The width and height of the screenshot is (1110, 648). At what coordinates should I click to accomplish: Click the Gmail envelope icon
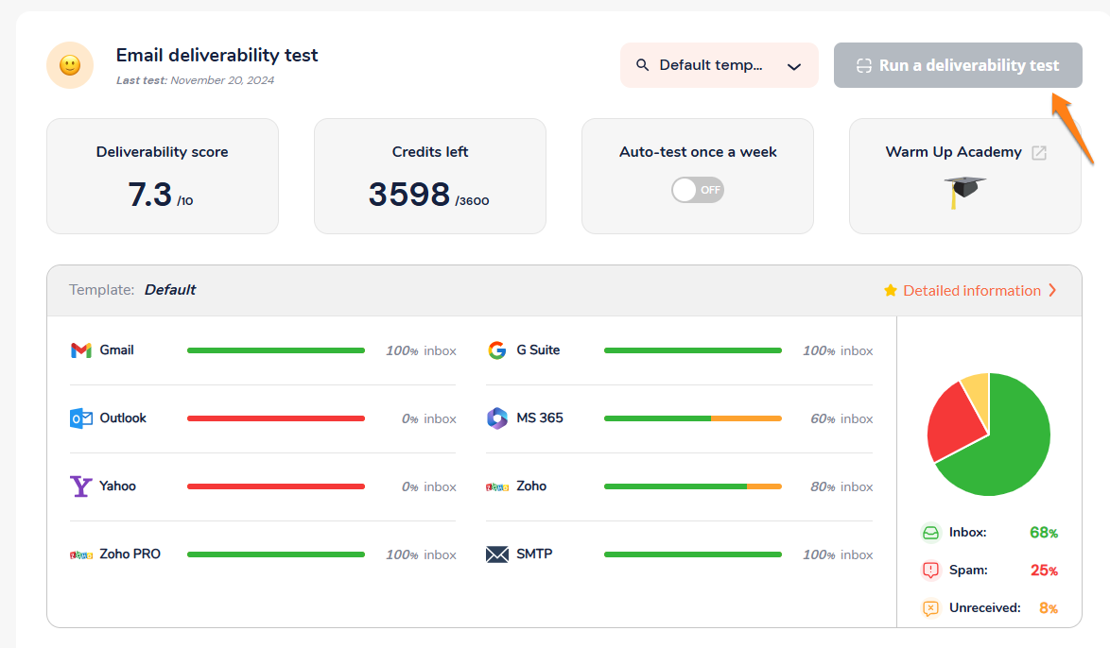click(x=80, y=350)
